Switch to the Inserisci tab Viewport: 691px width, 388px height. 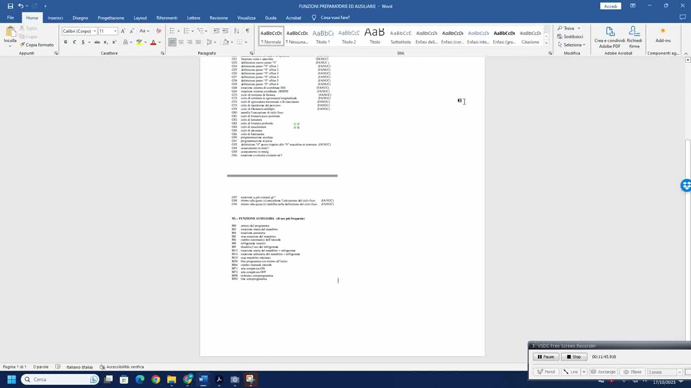(55, 18)
